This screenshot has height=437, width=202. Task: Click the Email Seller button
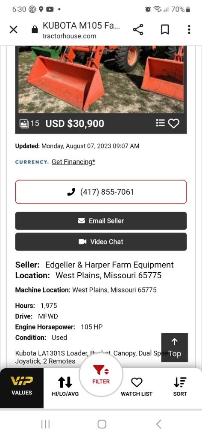click(101, 221)
